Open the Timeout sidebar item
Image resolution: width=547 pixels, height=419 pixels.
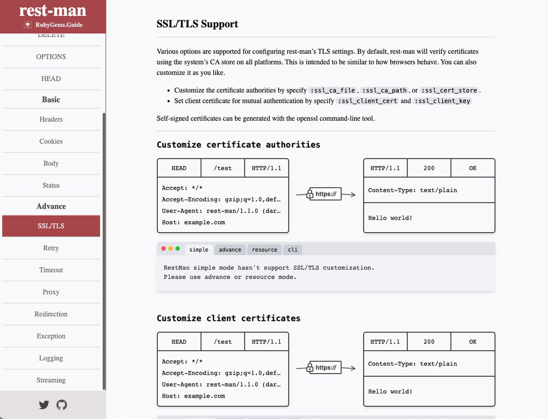(51, 270)
